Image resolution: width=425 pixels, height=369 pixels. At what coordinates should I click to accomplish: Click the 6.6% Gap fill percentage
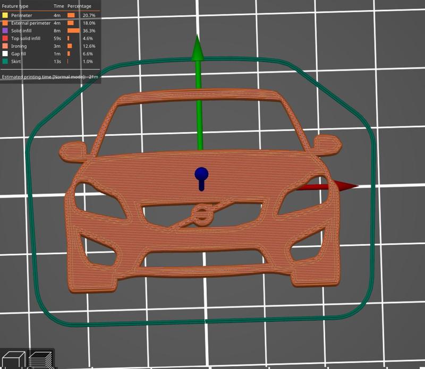click(88, 54)
